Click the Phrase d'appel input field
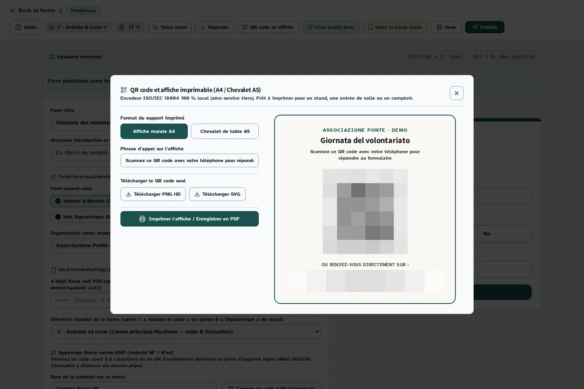 tap(189, 160)
